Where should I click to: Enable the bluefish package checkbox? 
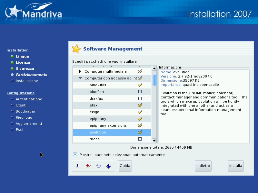click(x=140, y=92)
